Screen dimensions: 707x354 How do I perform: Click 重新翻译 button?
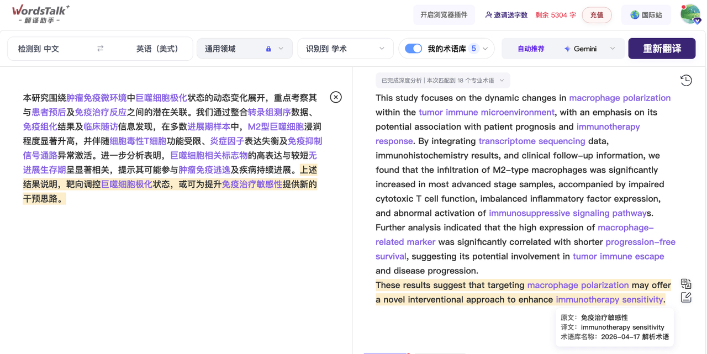662,49
